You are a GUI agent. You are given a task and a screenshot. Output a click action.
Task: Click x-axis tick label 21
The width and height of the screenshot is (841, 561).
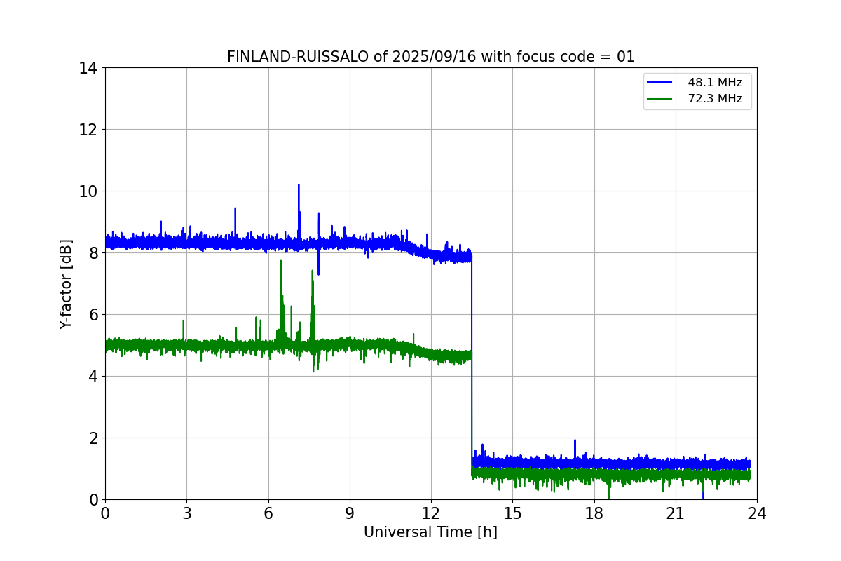[x=676, y=513]
